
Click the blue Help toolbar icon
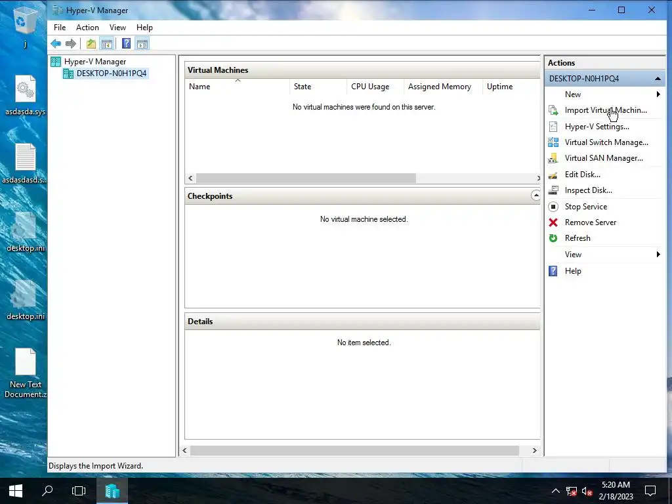[x=126, y=43]
